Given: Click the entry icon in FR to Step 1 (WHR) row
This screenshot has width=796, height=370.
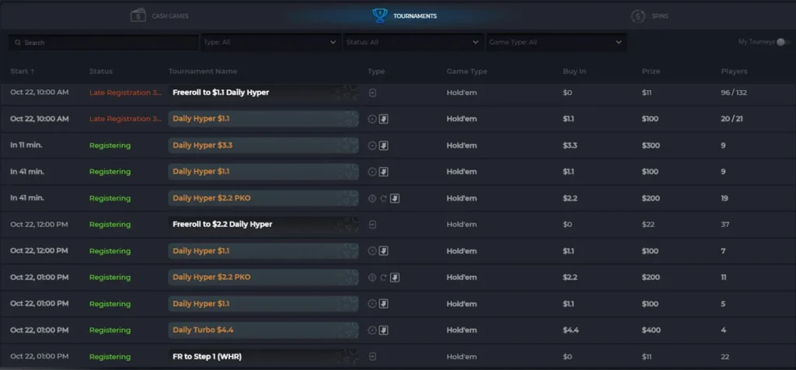Looking at the screenshot, I should 372,357.
